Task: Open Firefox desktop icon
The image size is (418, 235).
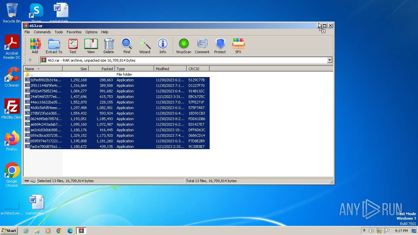Action: (x=12, y=141)
